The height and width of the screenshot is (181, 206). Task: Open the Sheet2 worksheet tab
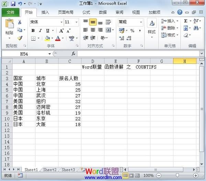tap(49, 170)
